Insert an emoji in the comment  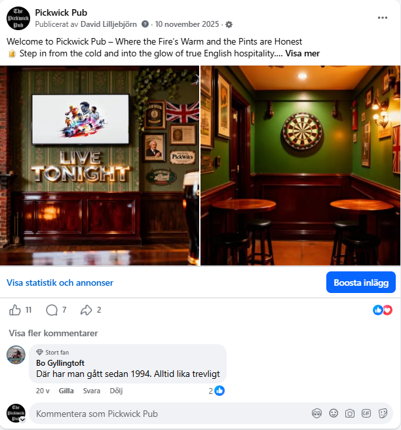pos(334,413)
